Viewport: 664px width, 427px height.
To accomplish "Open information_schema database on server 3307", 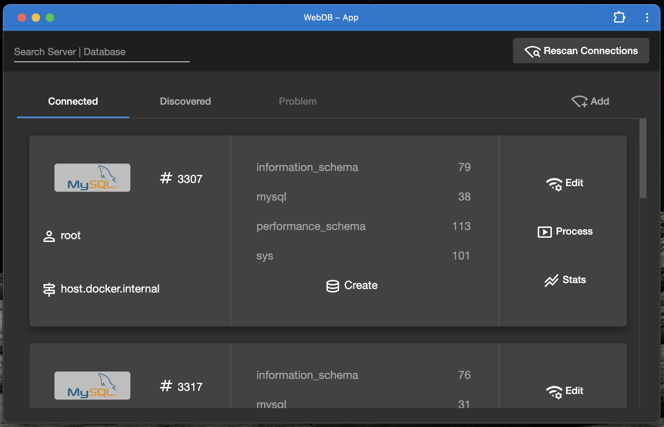I will tap(307, 167).
